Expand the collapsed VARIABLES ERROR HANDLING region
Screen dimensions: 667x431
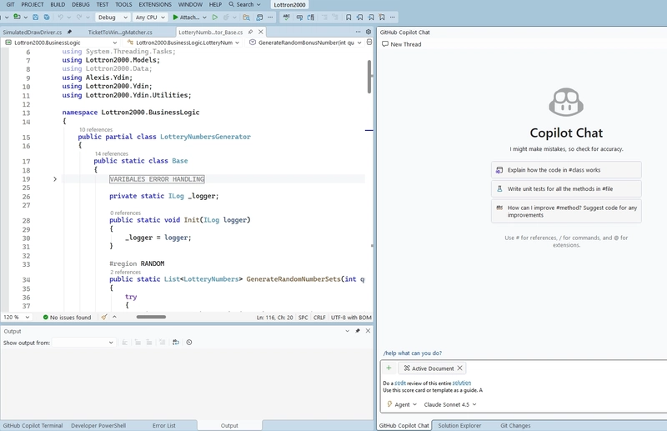coord(55,179)
